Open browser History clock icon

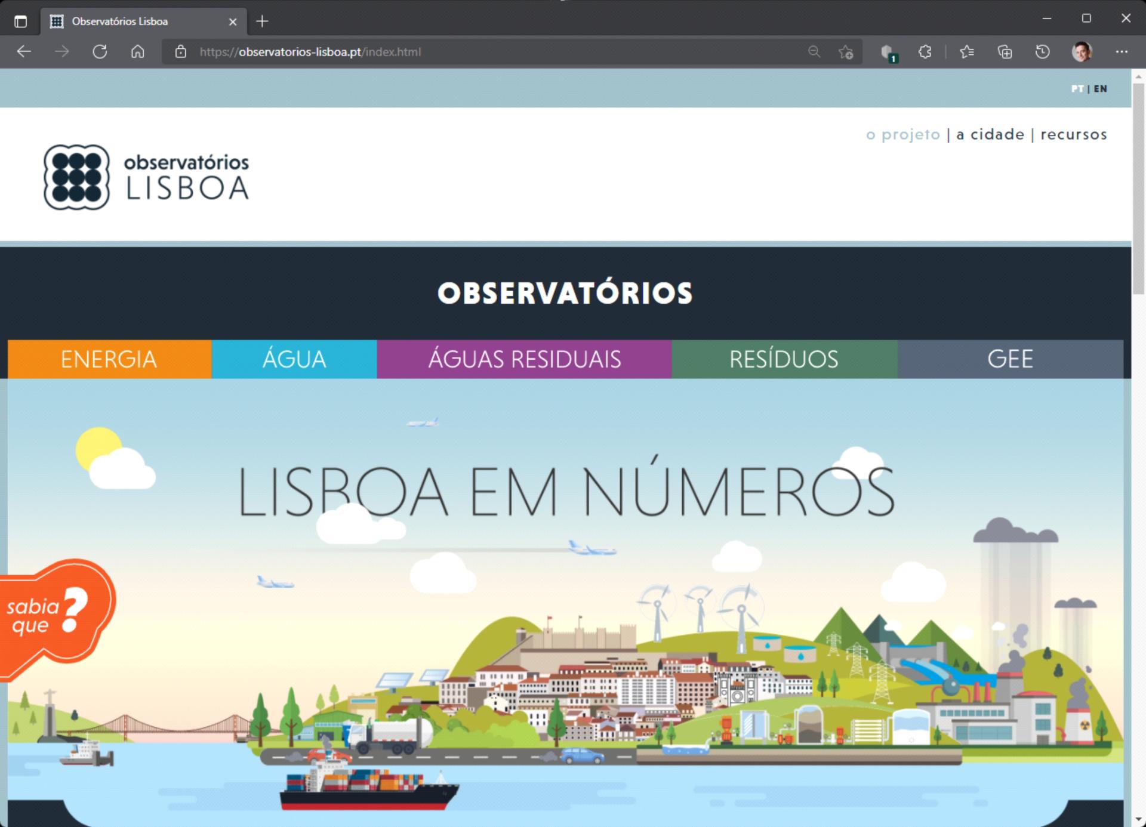[1043, 52]
